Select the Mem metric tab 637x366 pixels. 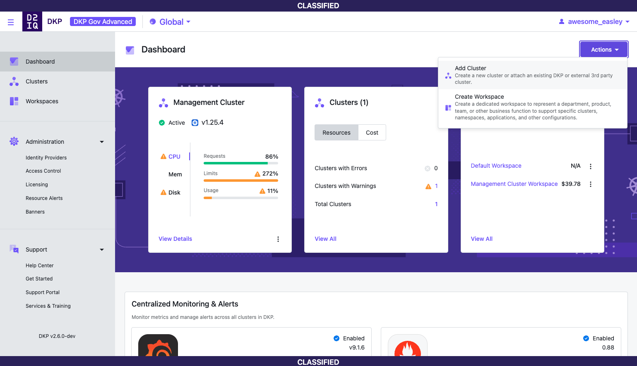175,174
